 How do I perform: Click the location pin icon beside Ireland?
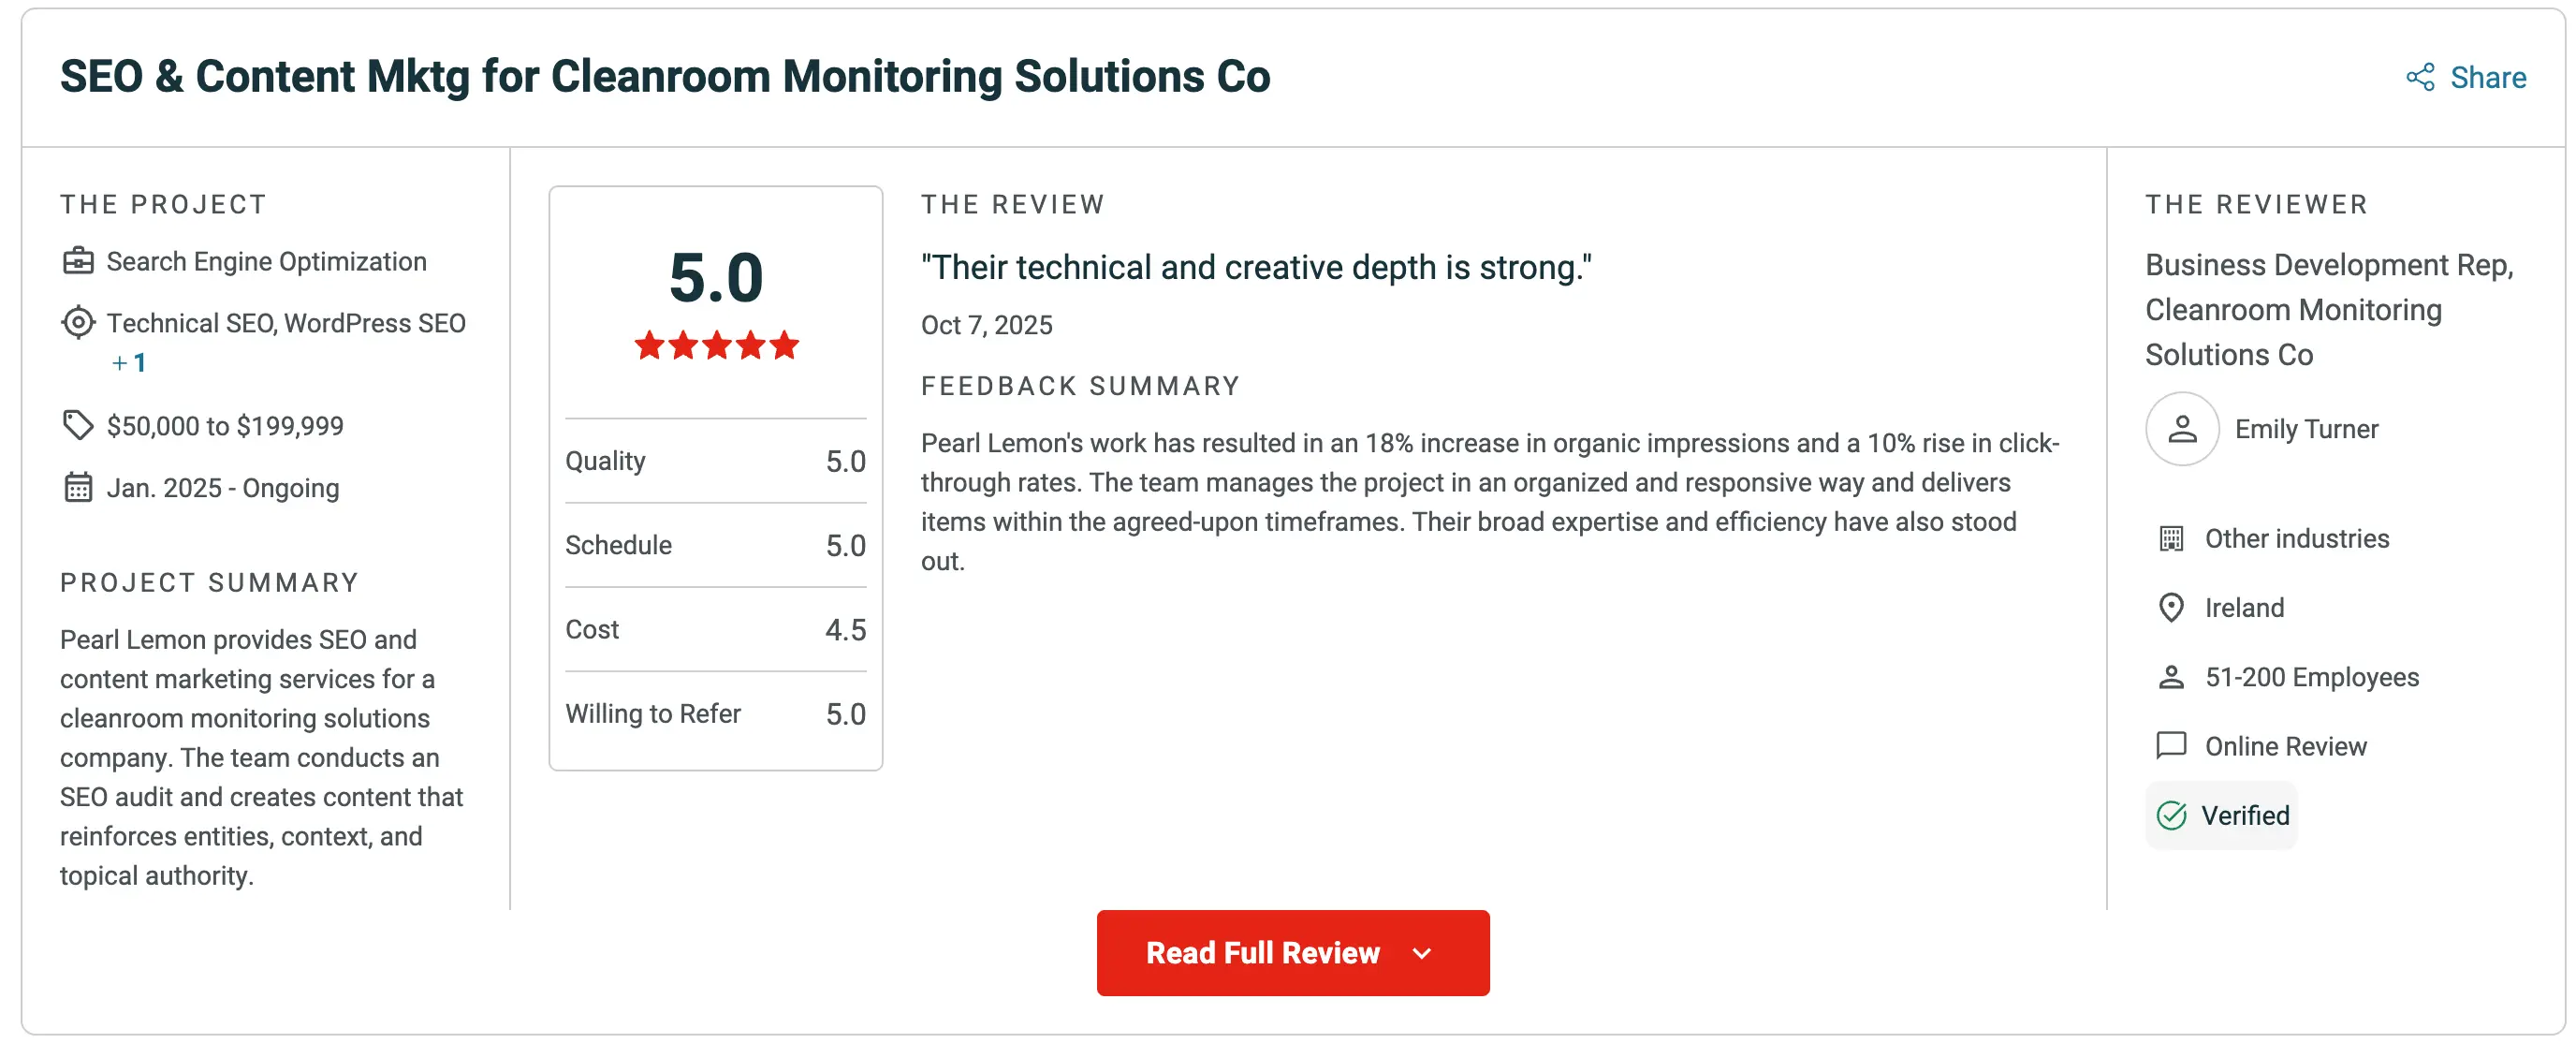pyautogui.click(x=2170, y=608)
